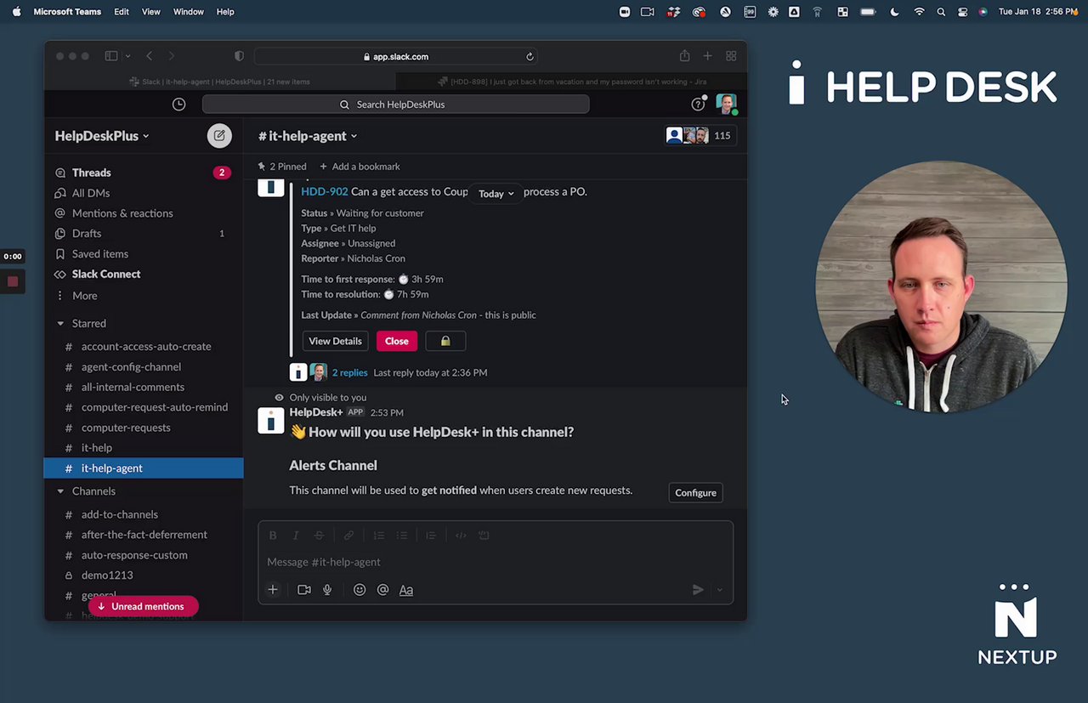The width and height of the screenshot is (1088, 703).
Task: Show Safari tab overview icon
Action: pyautogui.click(x=731, y=56)
